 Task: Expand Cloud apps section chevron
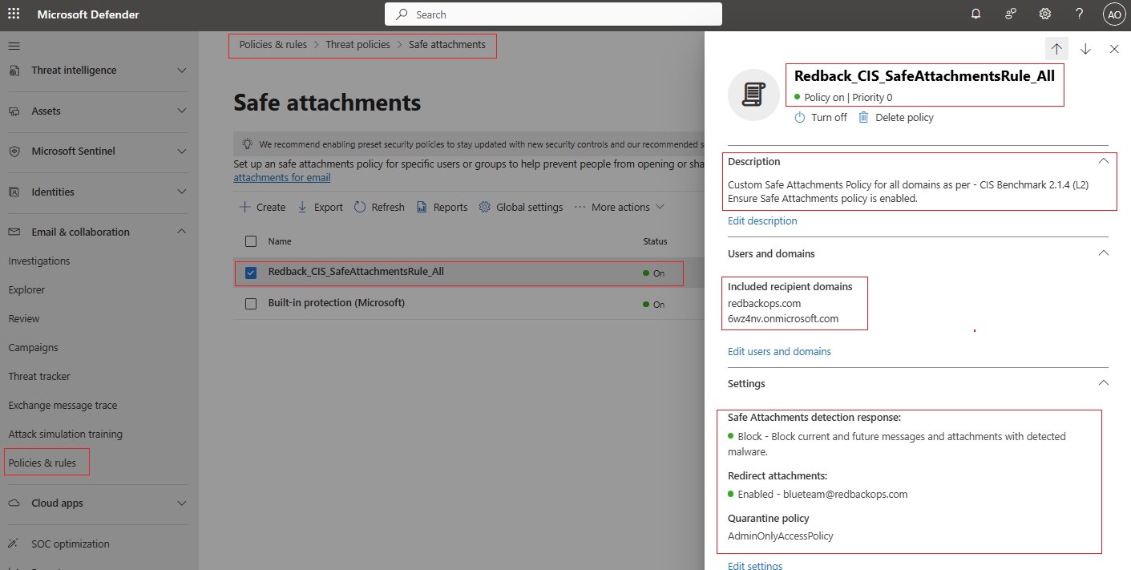click(182, 503)
